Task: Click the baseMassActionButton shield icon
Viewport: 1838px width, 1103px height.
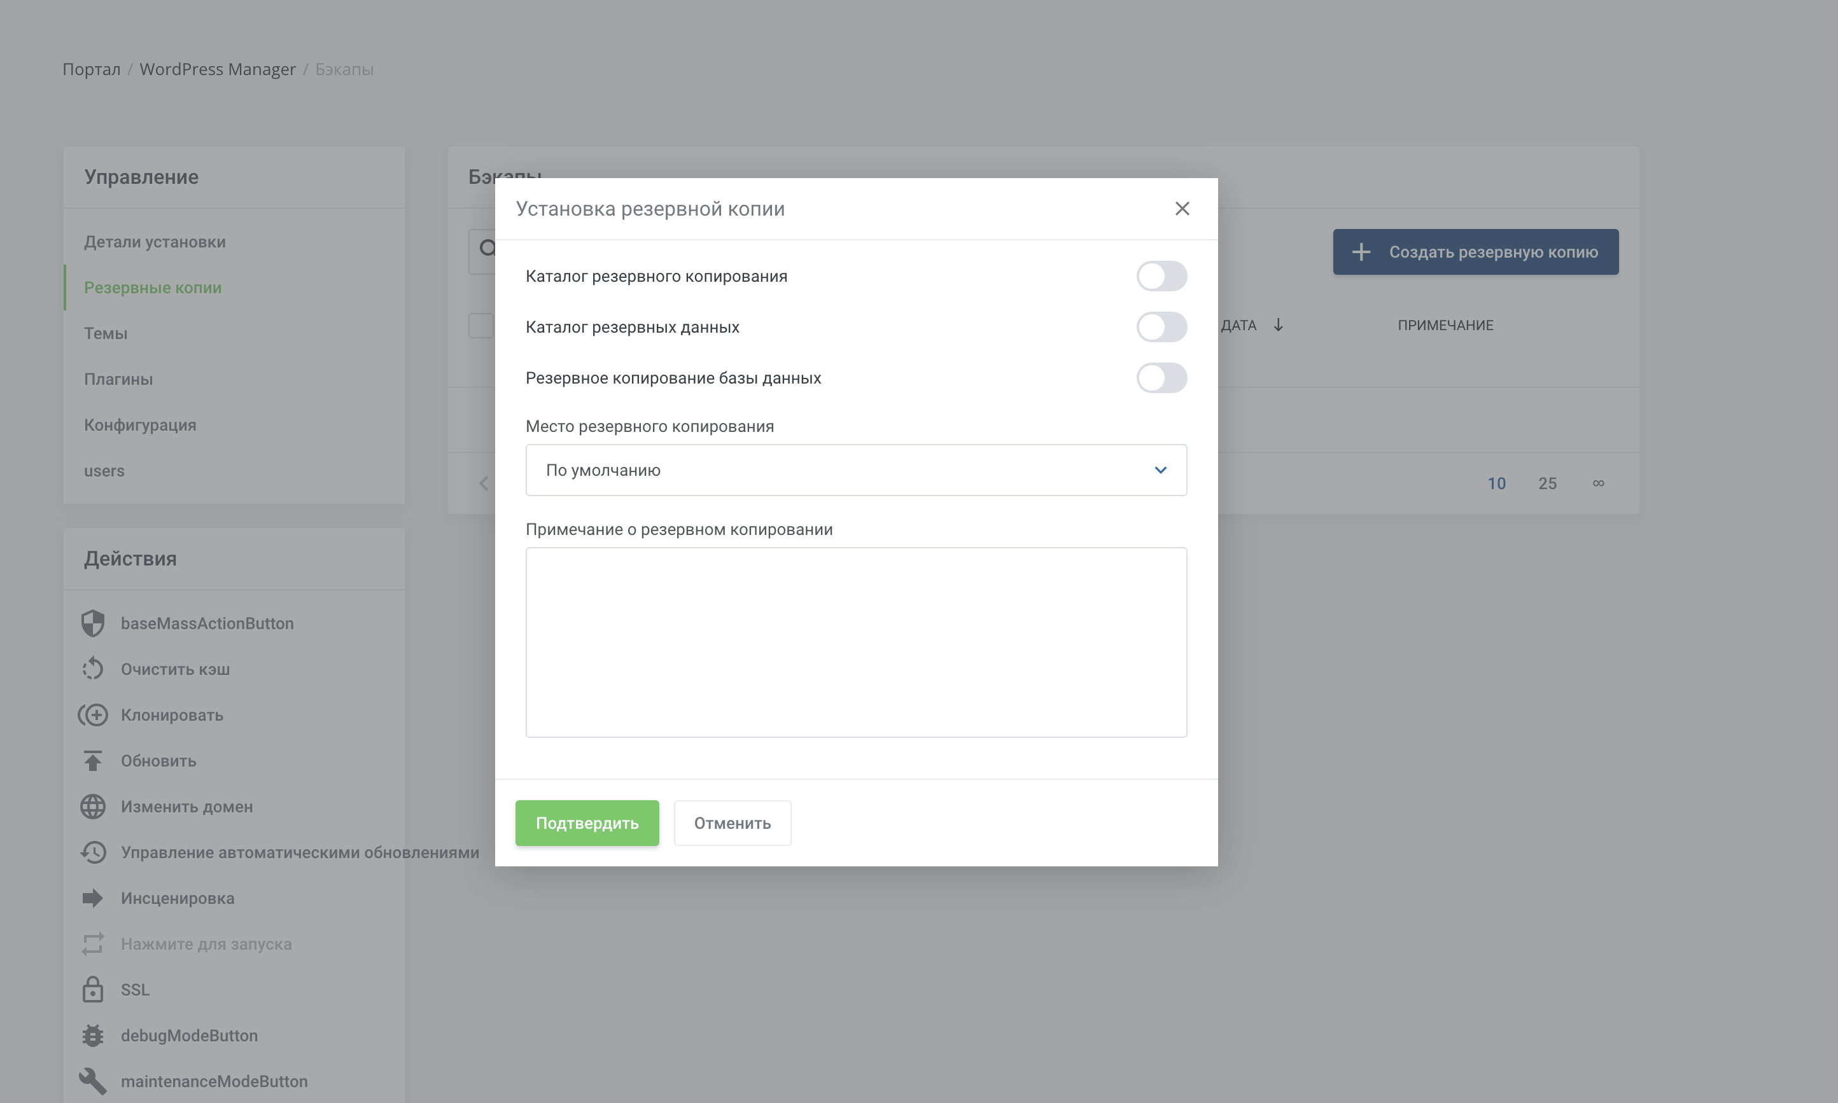Action: click(x=93, y=623)
